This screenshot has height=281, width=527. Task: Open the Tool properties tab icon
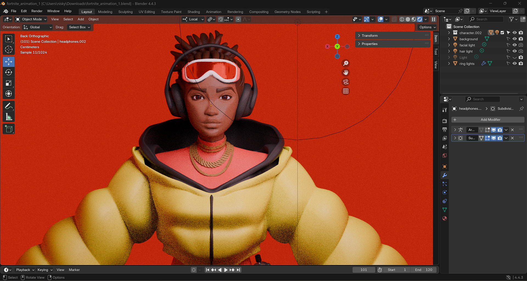coord(445,110)
